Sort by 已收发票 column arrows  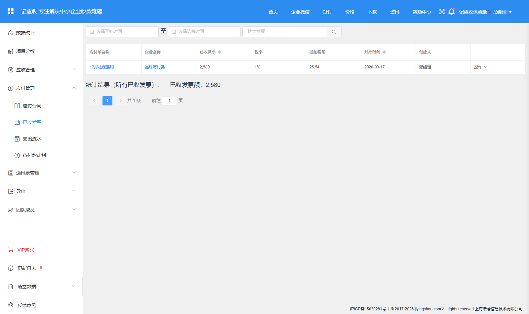(x=220, y=52)
